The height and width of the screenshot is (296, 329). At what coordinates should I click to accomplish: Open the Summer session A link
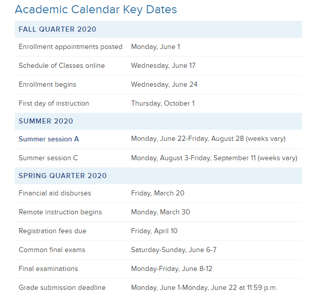click(49, 139)
